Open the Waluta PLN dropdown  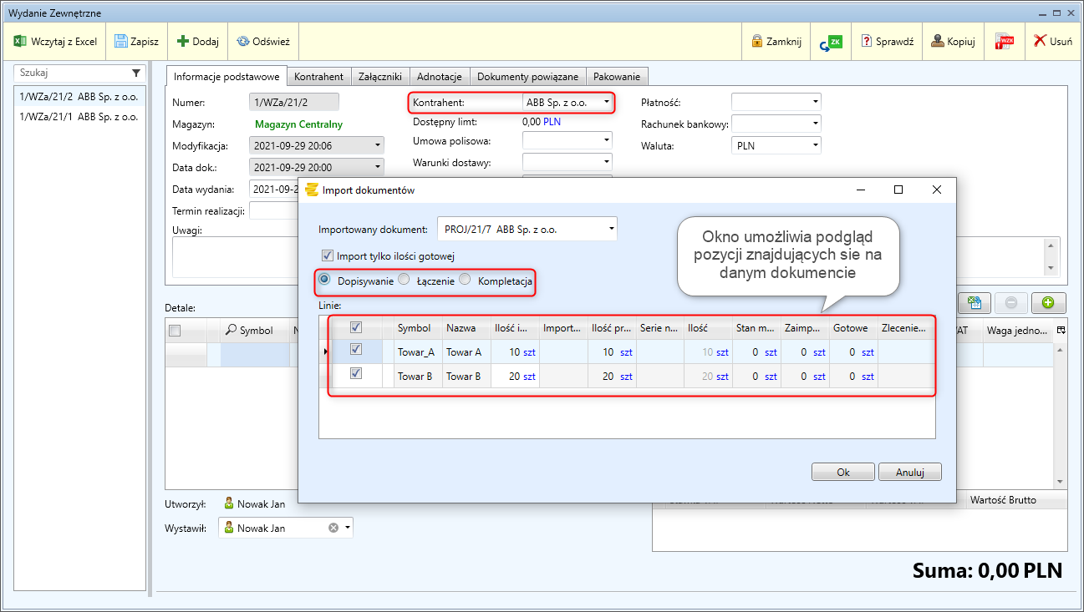(x=815, y=145)
